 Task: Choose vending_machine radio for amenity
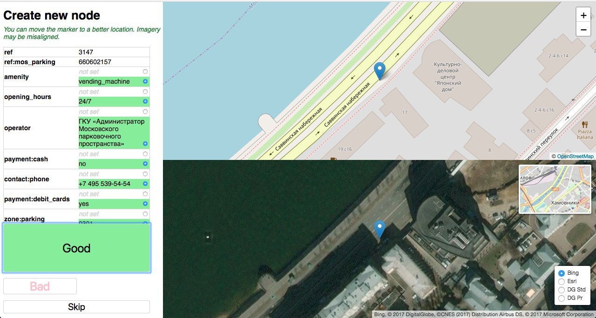coord(145,81)
